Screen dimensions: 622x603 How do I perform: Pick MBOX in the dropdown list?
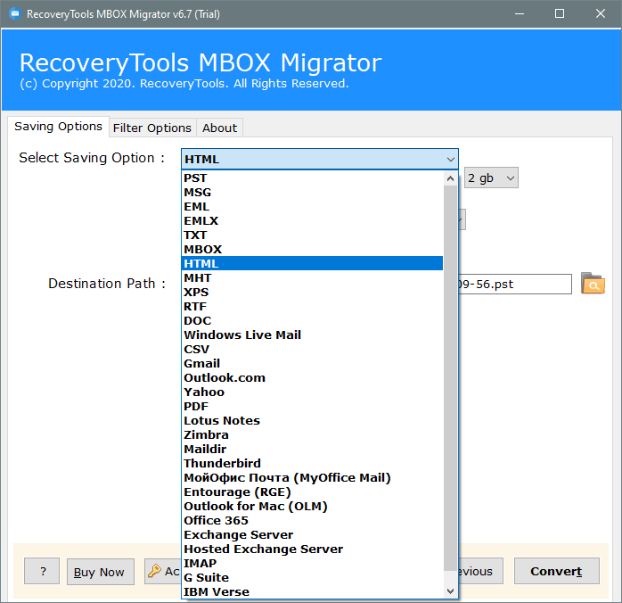tap(312, 250)
